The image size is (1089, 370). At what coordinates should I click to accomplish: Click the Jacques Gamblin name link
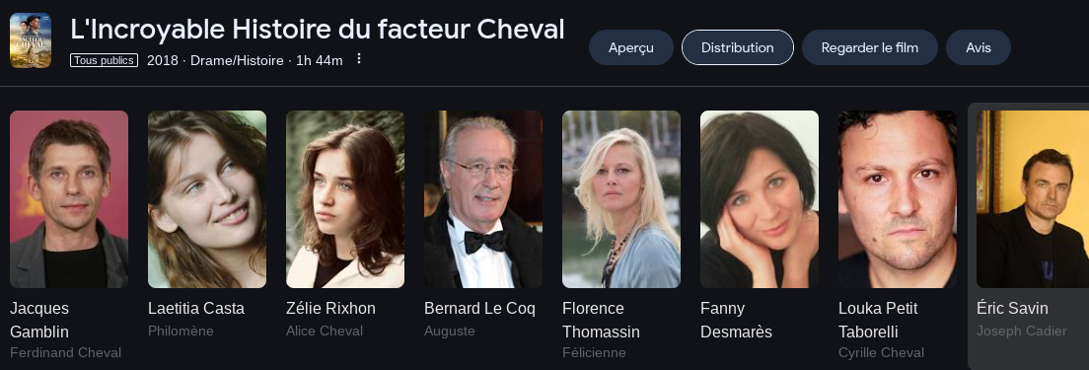39,320
